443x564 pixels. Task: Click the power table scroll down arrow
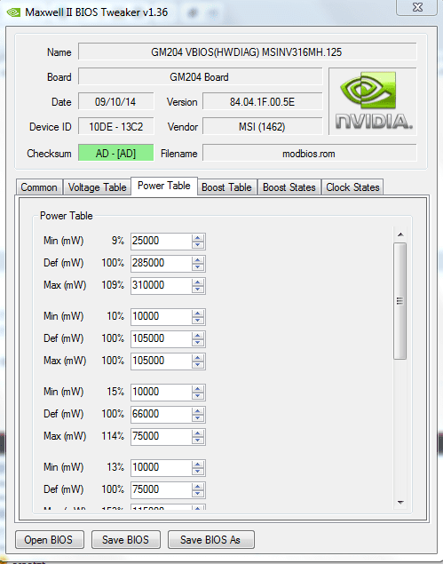(x=400, y=502)
